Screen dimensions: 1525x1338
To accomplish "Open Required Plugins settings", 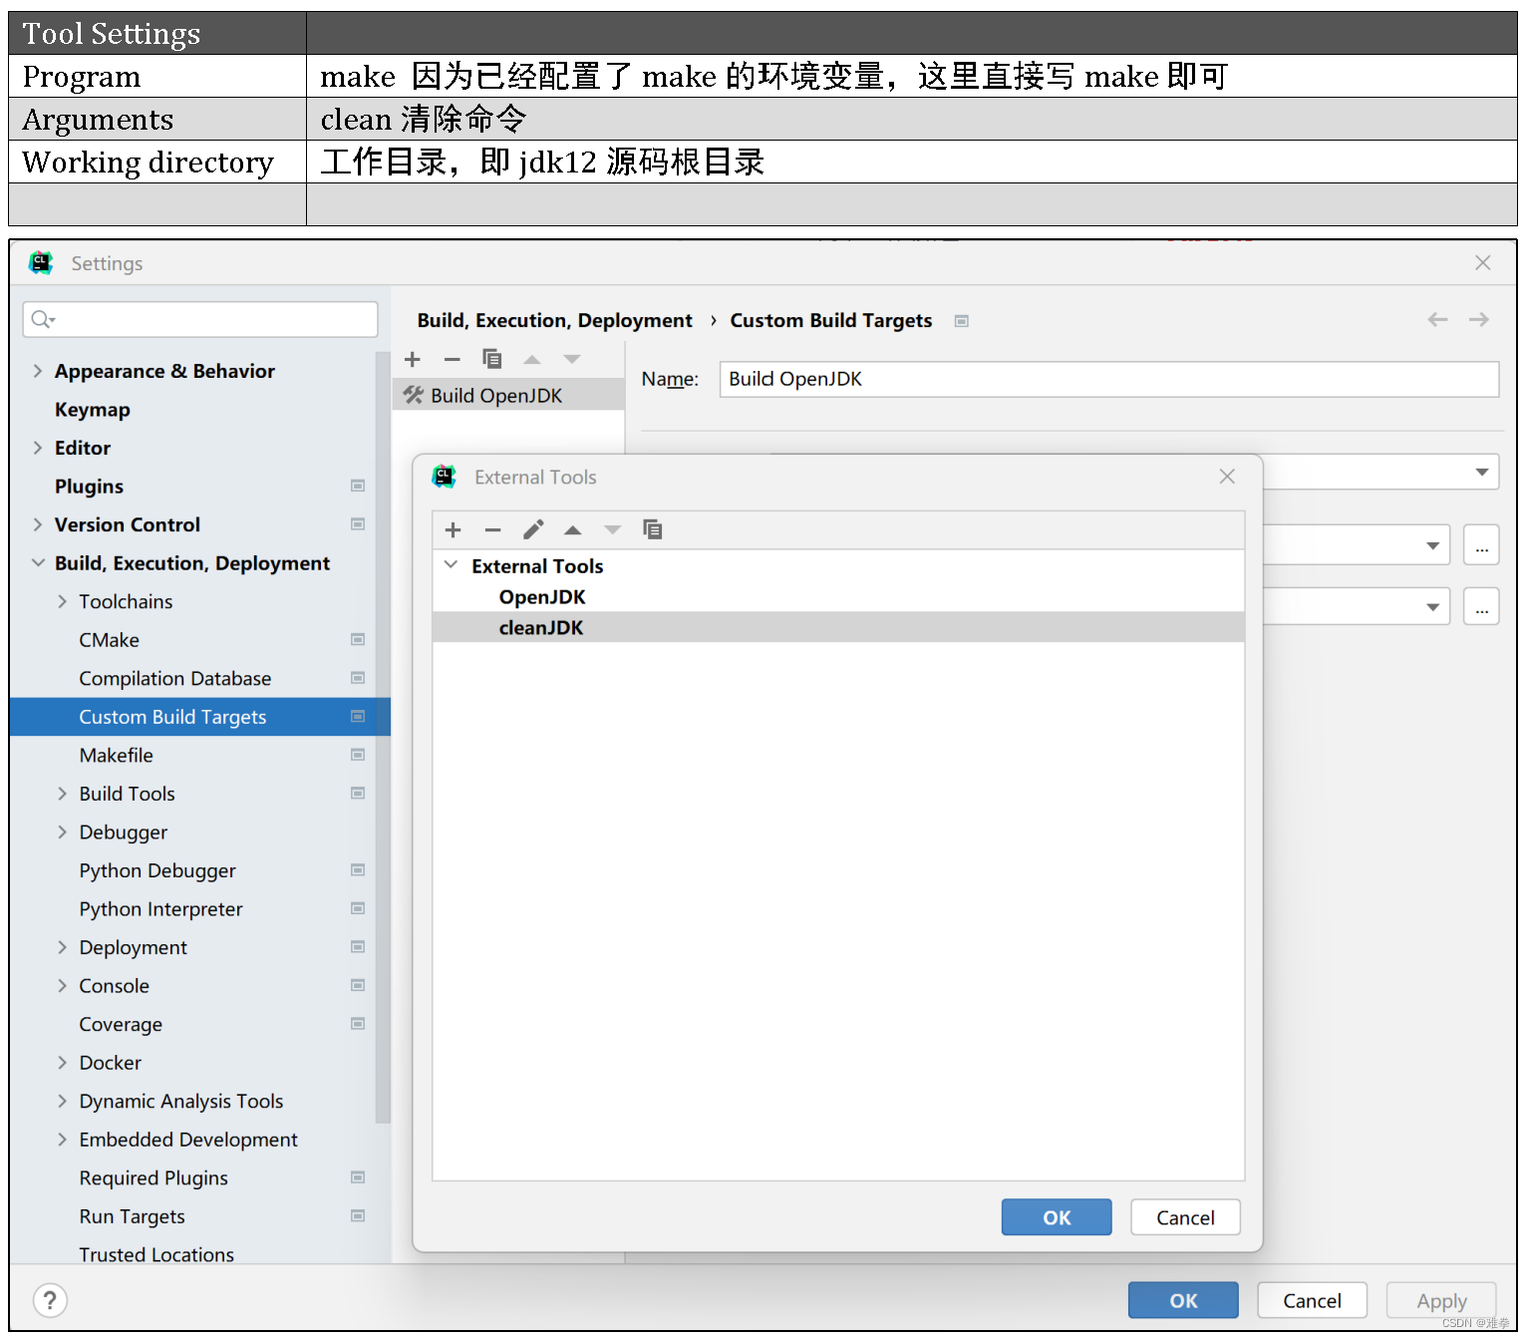I will [x=153, y=1178].
